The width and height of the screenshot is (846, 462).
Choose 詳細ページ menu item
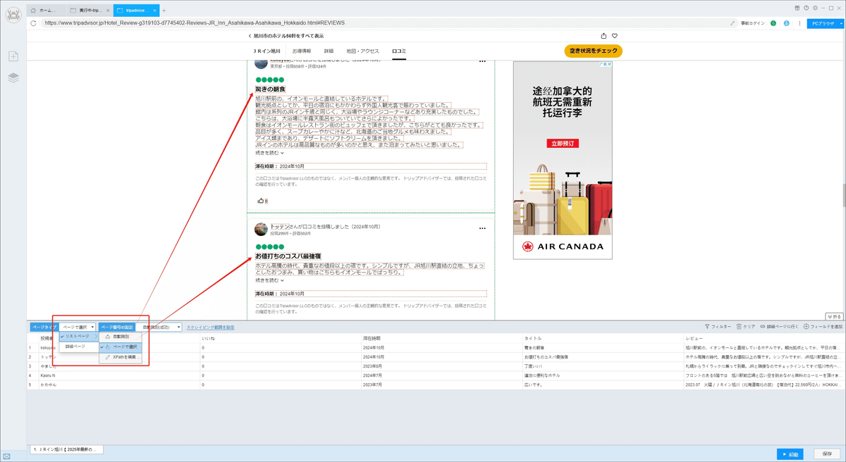tap(79, 346)
